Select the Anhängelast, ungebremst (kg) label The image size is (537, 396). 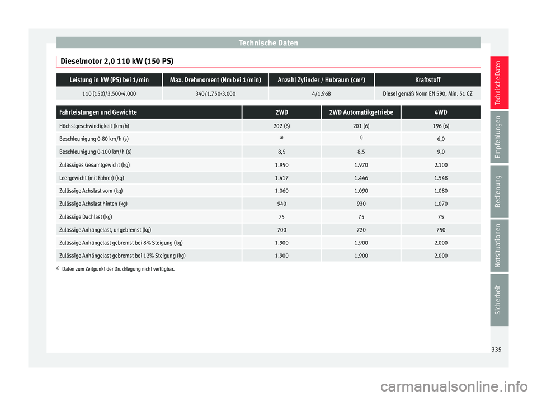pyautogui.click(x=105, y=230)
